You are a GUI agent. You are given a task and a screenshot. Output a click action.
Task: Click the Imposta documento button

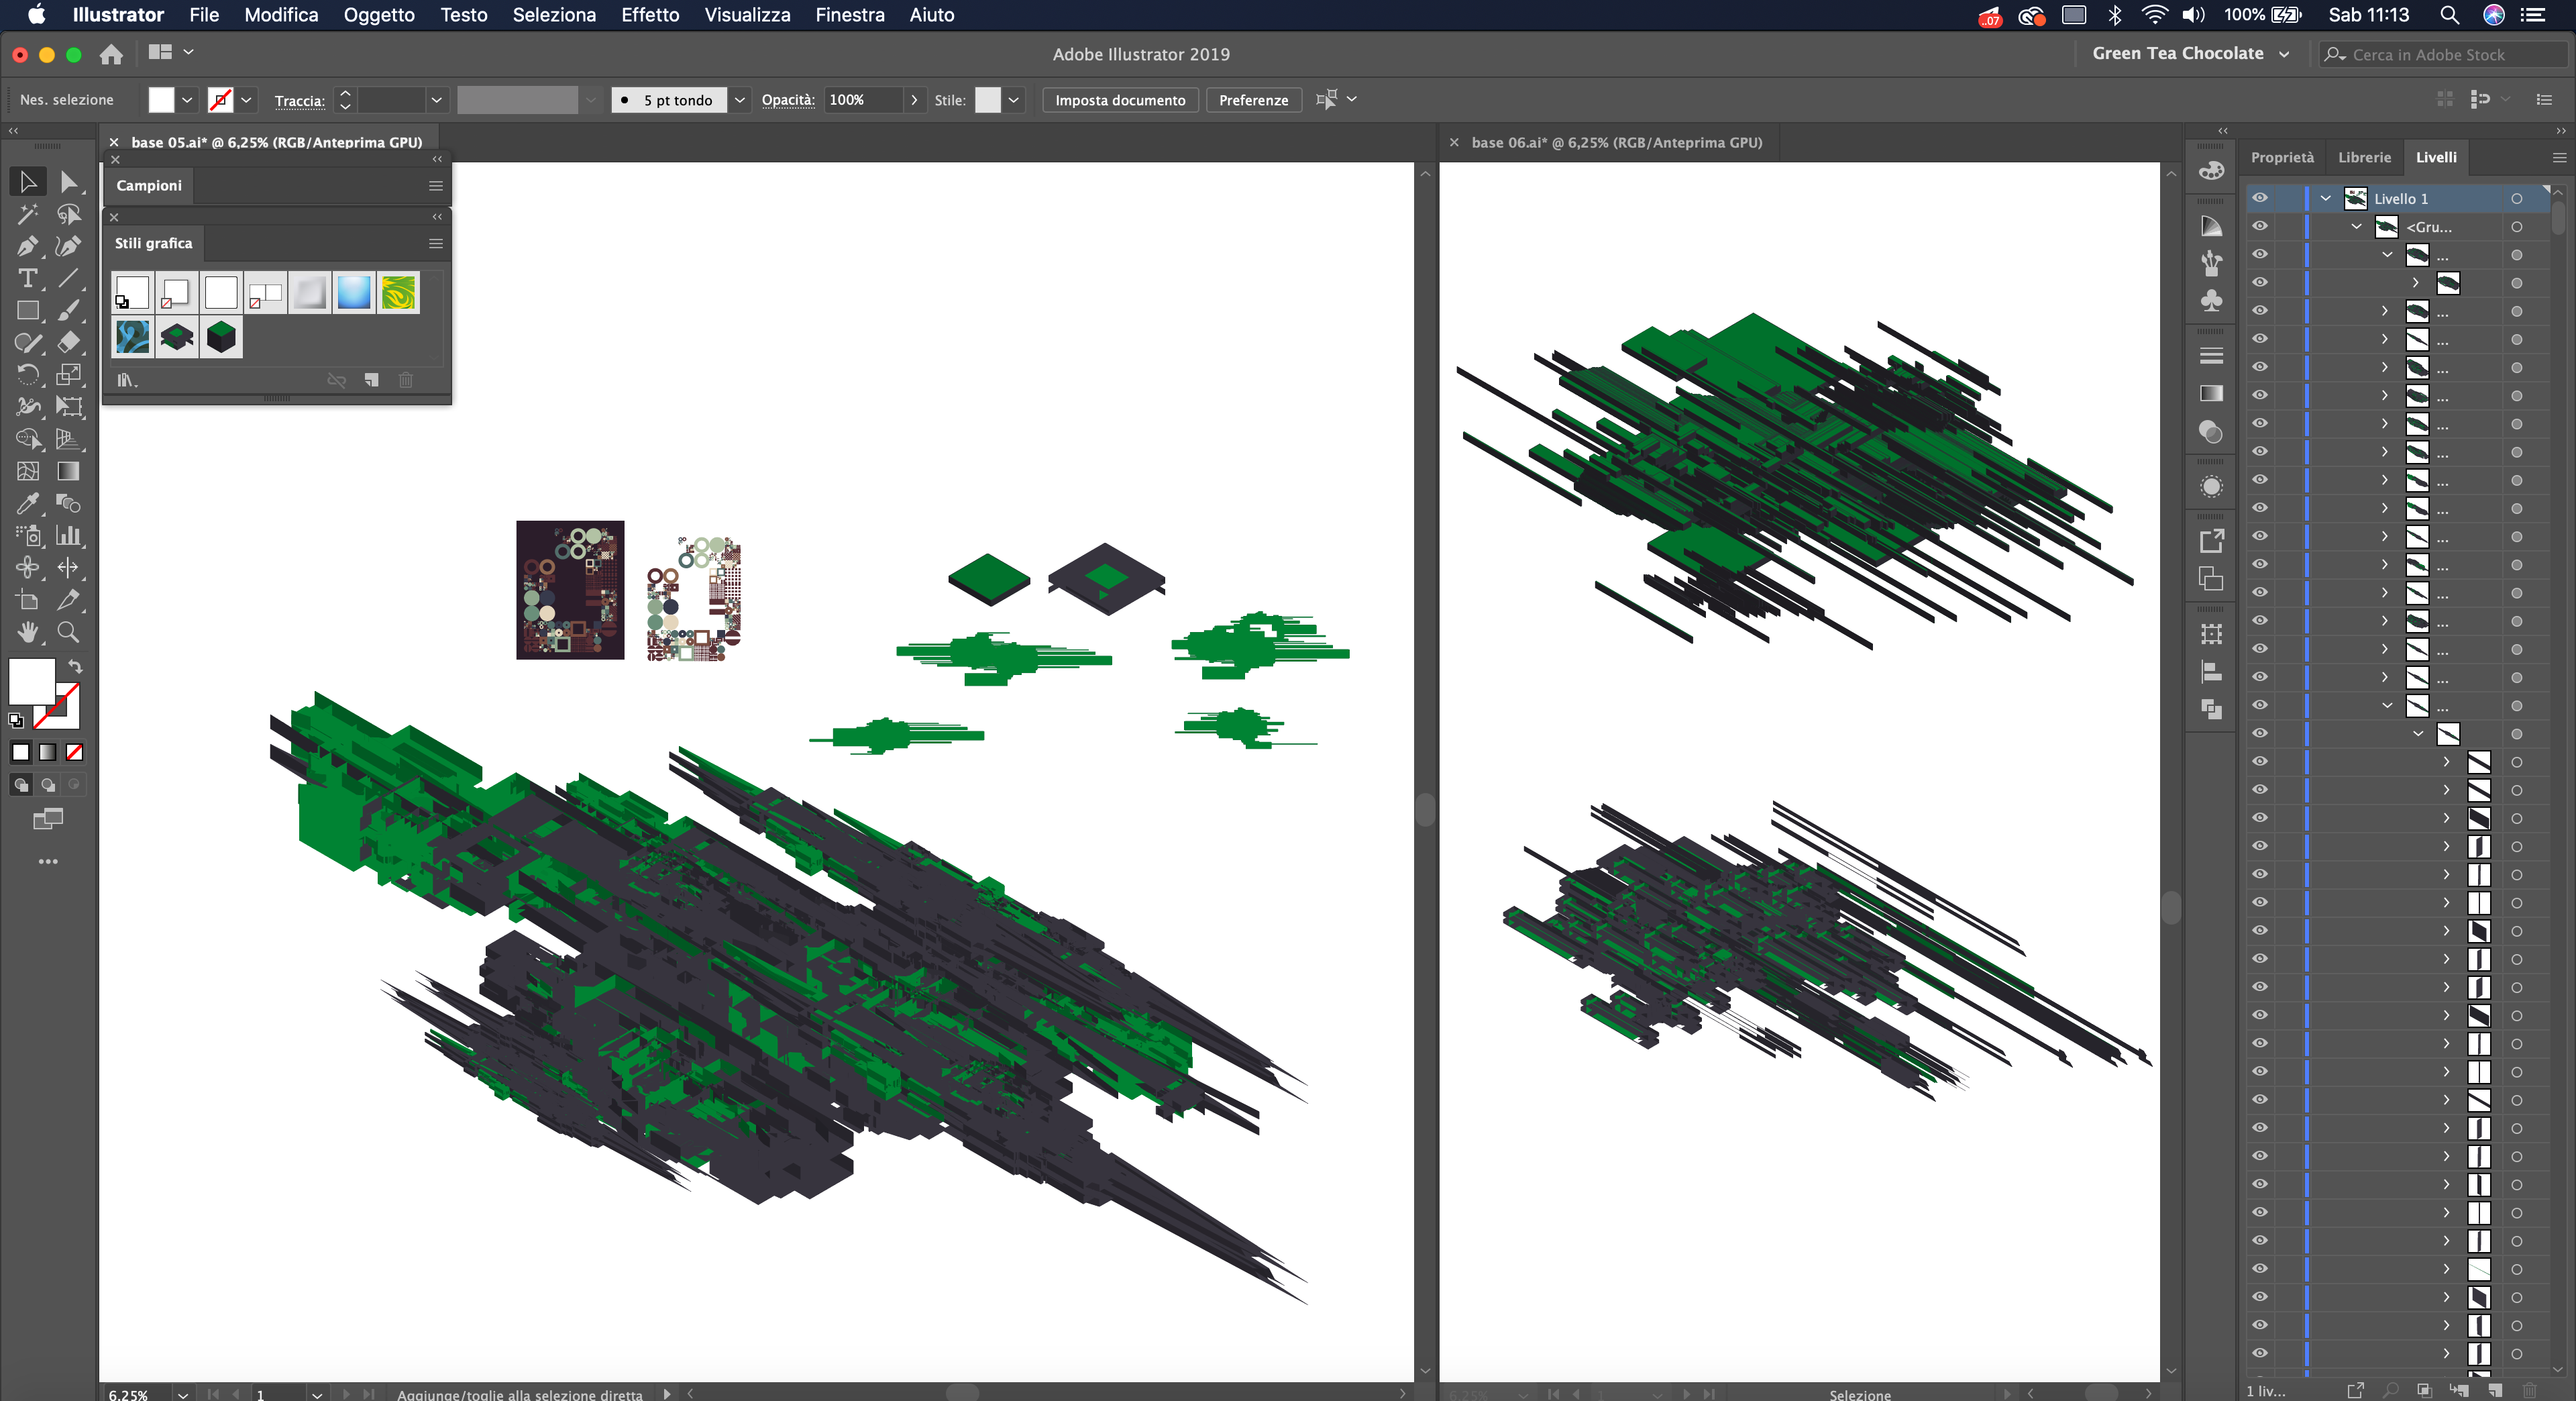pyautogui.click(x=1120, y=100)
